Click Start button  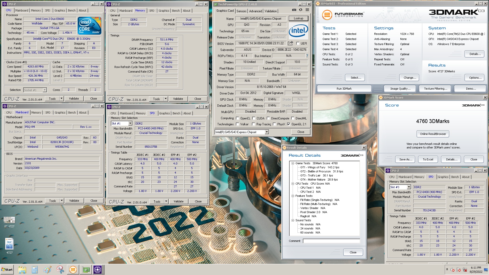pyautogui.click(x=7, y=270)
